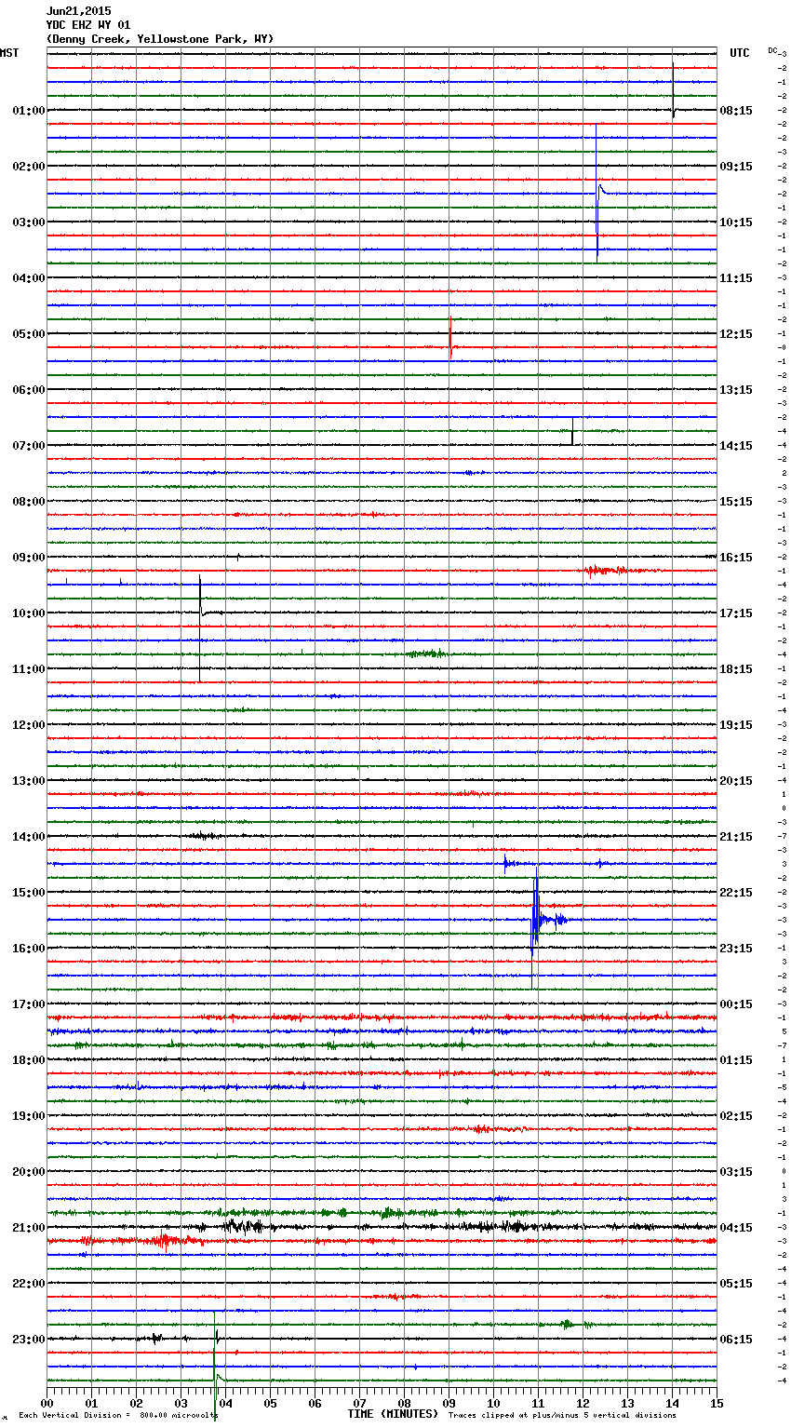Click the Denny Creek, Yellowstone Park location title
Screen dimensions: 791x1428
[159, 39]
